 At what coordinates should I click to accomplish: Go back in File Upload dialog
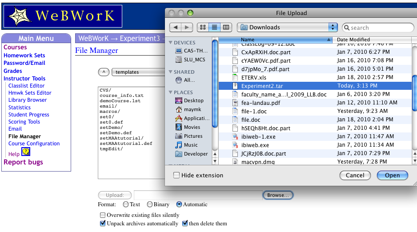[176, 28]
